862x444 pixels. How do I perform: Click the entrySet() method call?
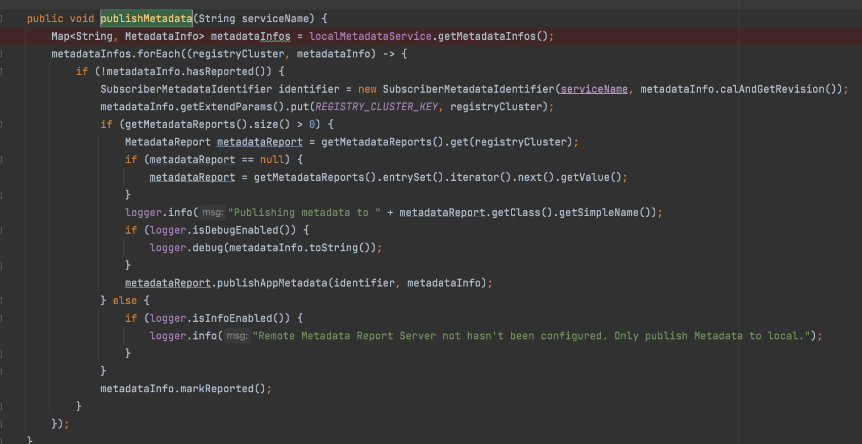pyautogui.click(x=414, y=177)
